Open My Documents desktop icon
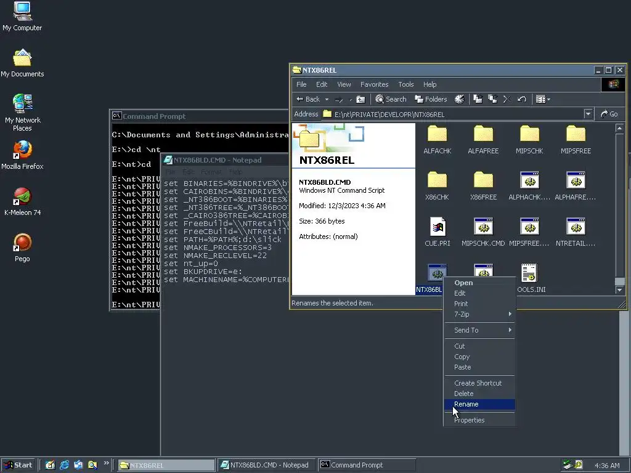This screenshot has width=631, height=473. click(22, 63)
